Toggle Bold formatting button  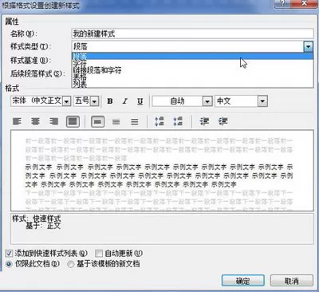click(110, 101)
